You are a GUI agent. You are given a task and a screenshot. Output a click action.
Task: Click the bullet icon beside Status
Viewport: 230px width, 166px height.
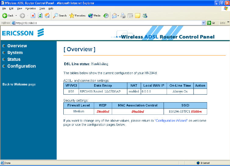pyautogui.click(x=4, y=59)
